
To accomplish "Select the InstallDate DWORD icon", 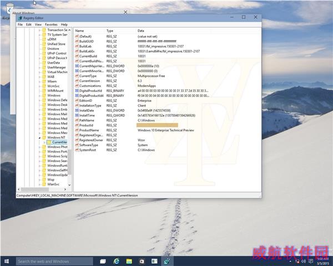I will pyautogui.click(x=77, y=110).
